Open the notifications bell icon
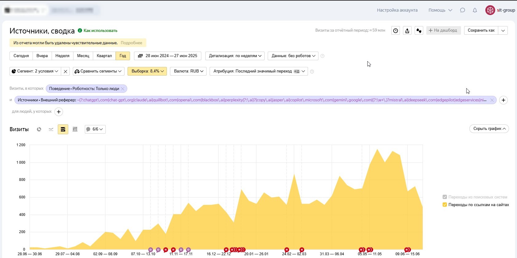The image size is (517, 258). pos(475,10)
